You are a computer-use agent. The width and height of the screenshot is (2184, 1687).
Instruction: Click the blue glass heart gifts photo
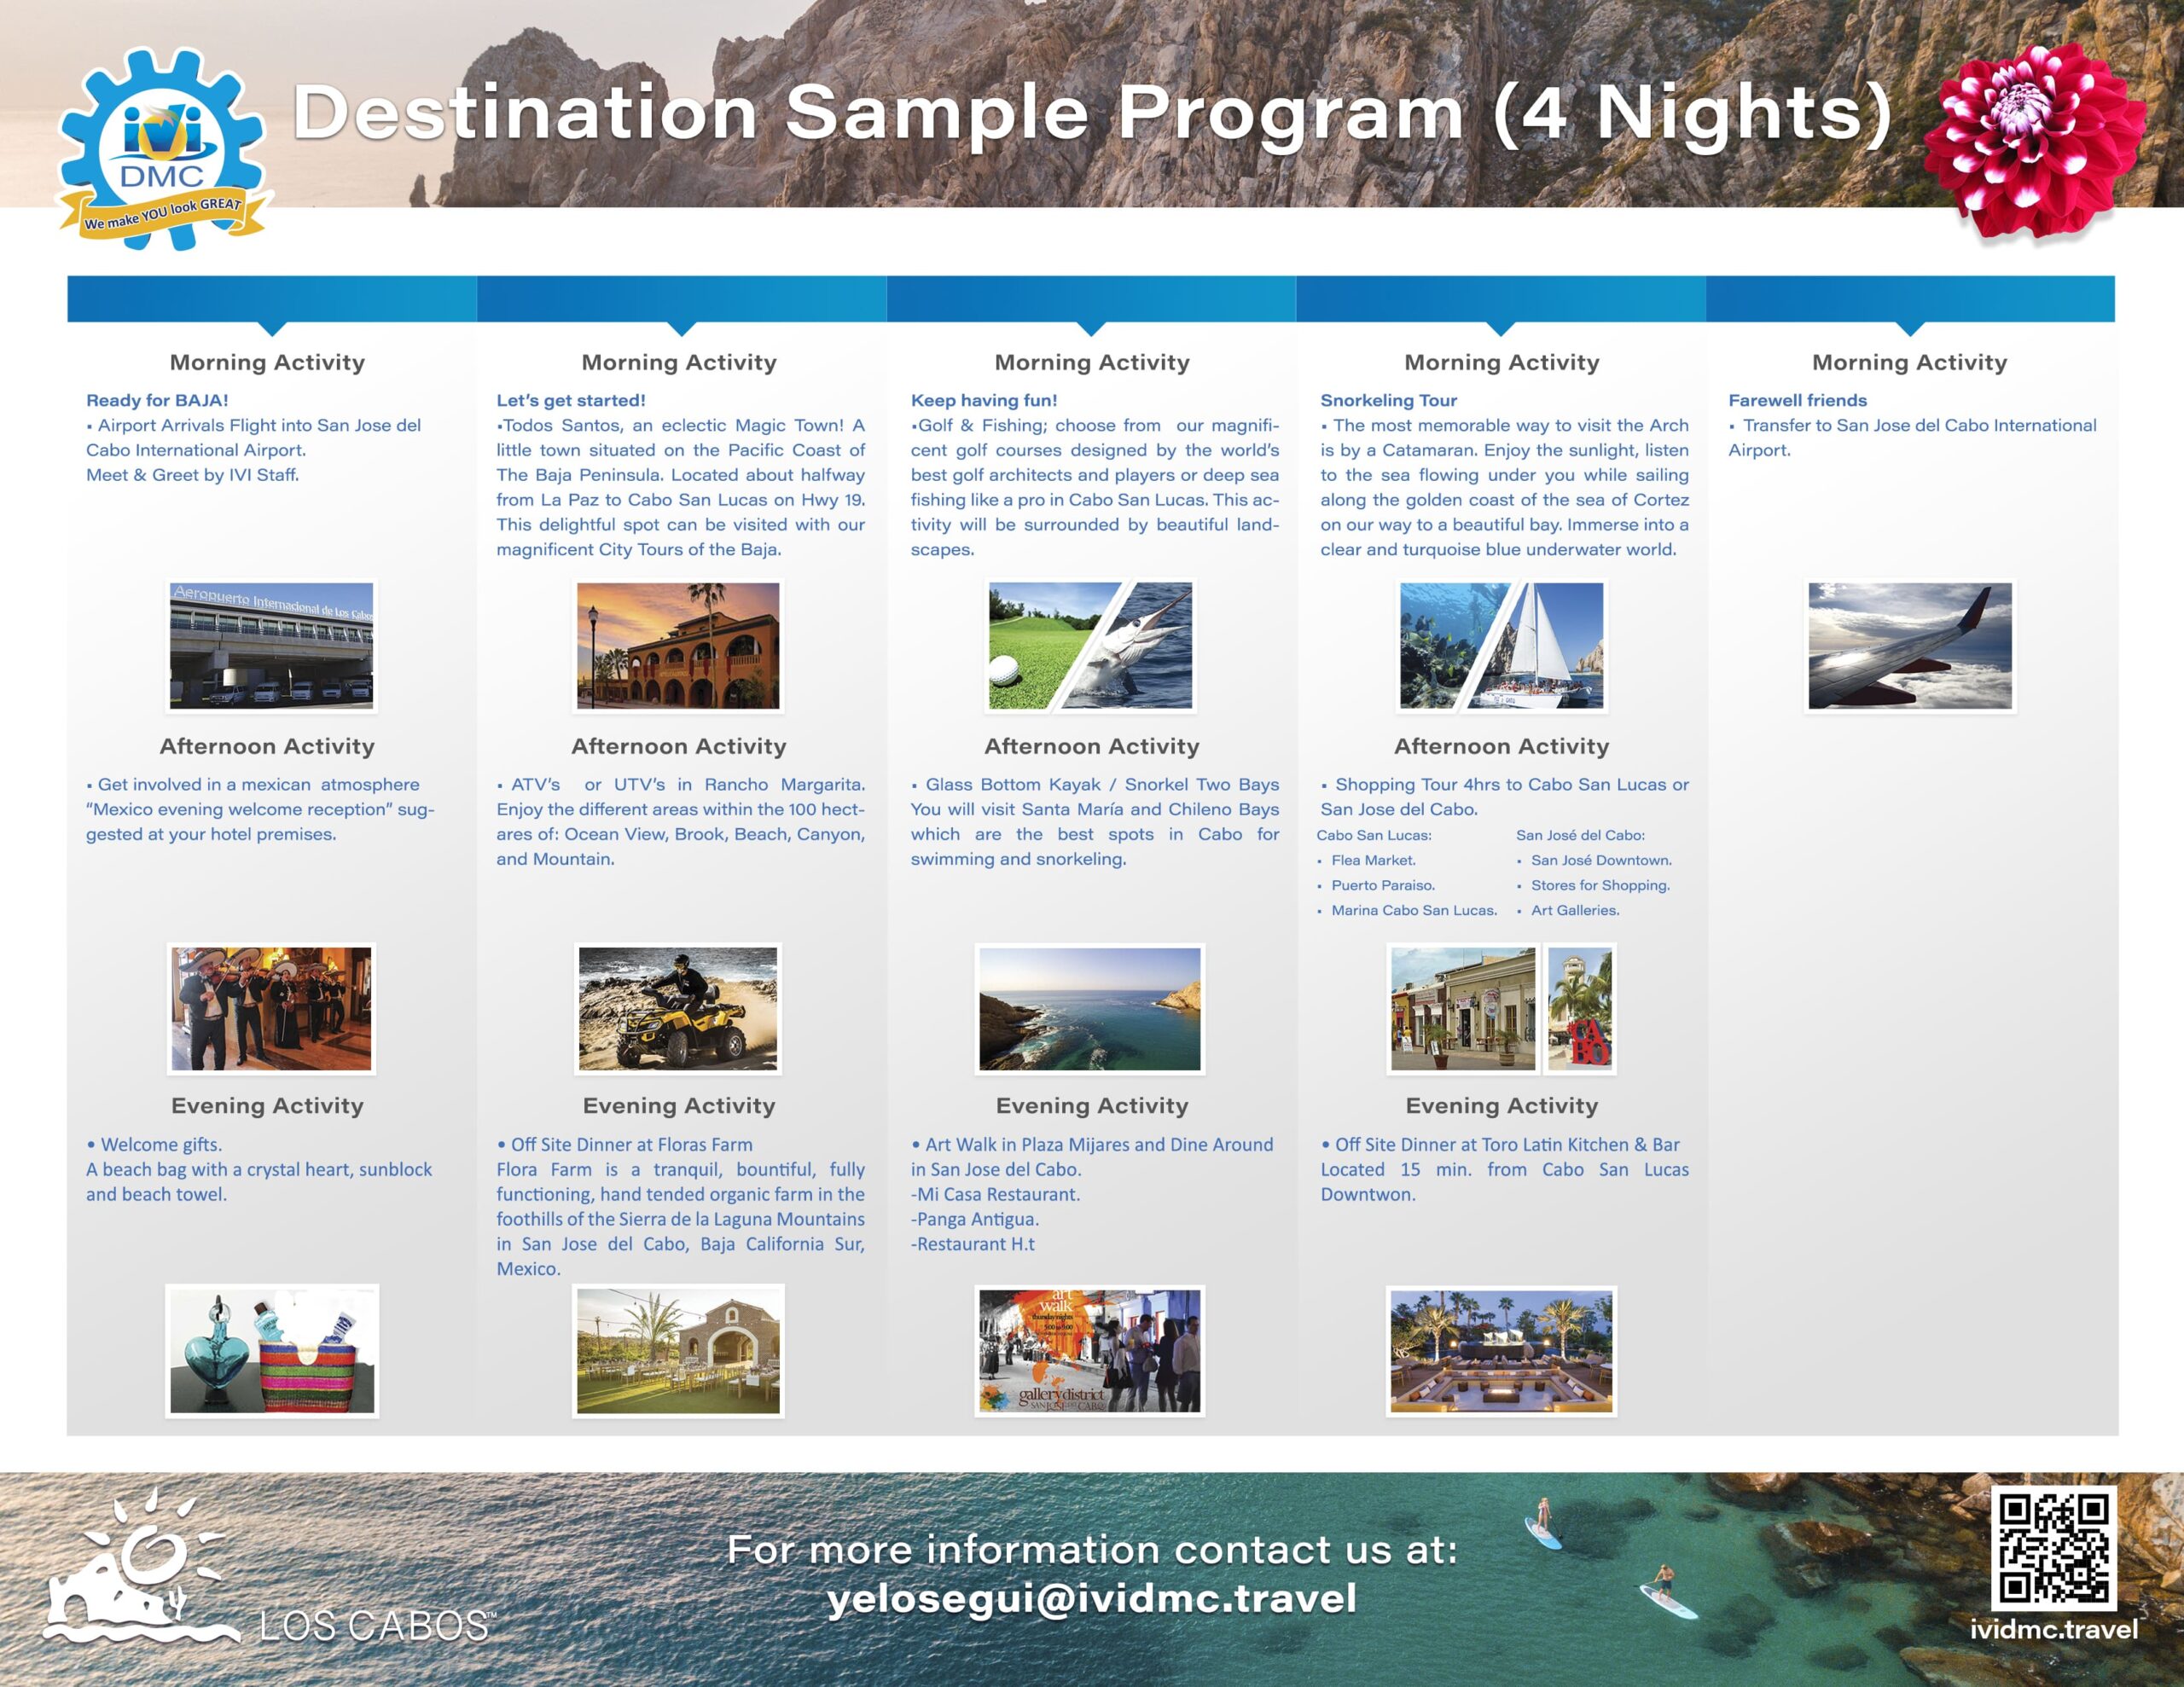(271, 1350)
